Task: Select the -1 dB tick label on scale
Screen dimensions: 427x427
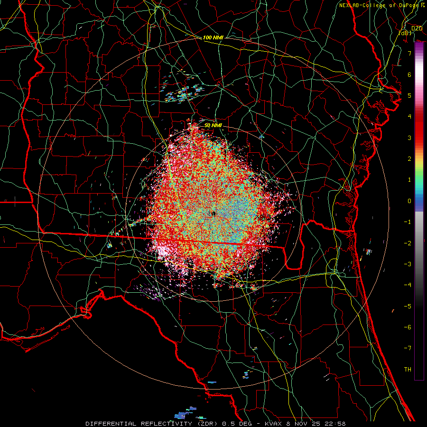Action: tap(408, 222)
